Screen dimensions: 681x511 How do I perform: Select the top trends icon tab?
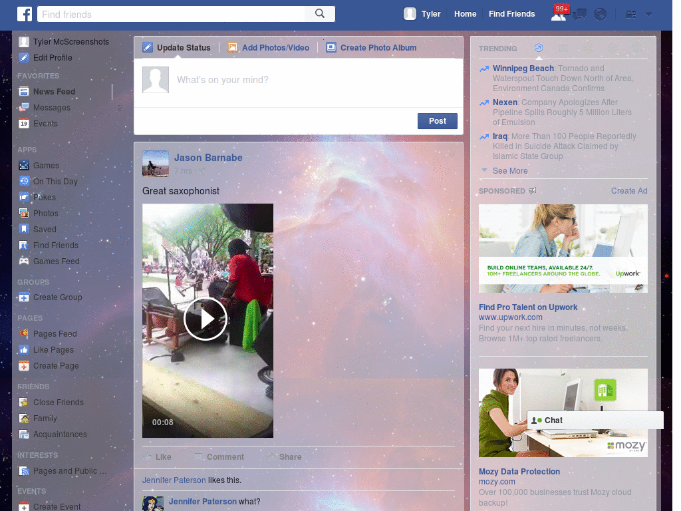point(539,48)
